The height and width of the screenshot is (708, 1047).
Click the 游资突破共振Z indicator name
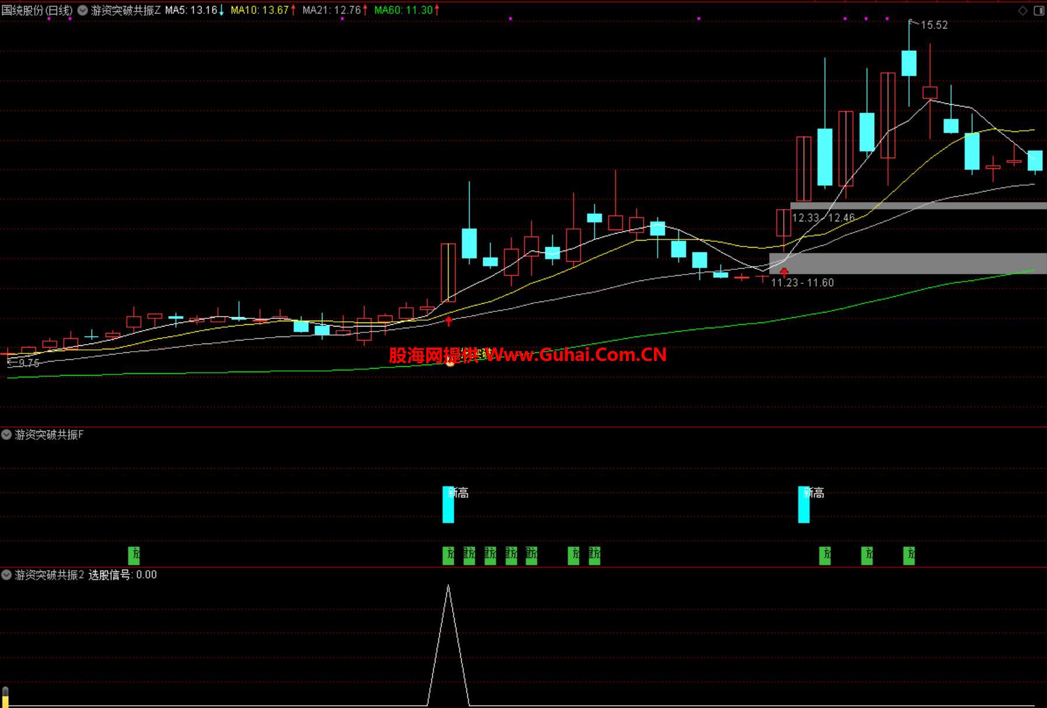click(x=126, y=11)
